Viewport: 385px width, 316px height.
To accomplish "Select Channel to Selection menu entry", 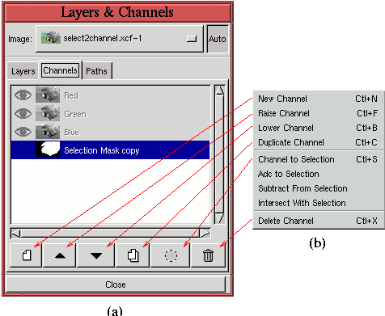I will 318,159.
